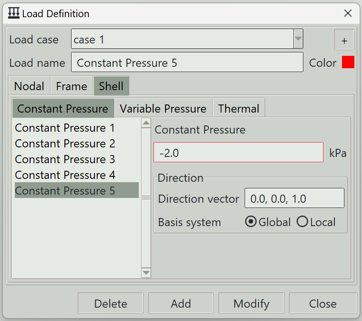The width and height of the screenshot is (362, 321).
Task: Click the scrollbar down arrow in the load list
Action: 146,273
